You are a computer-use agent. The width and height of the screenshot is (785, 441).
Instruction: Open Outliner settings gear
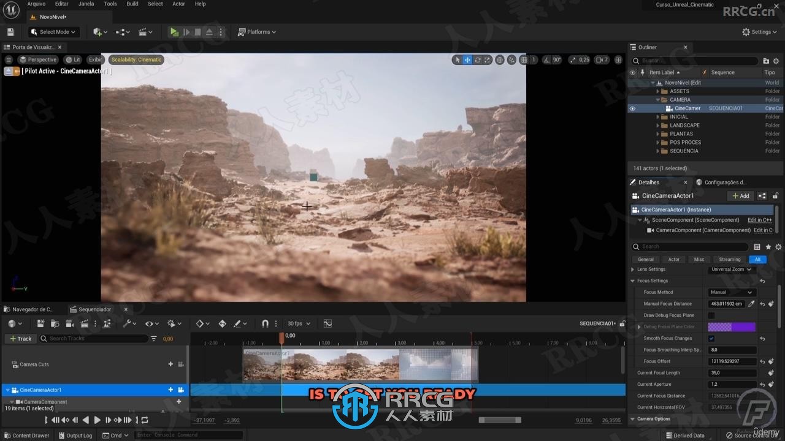(x=776, y=61)
